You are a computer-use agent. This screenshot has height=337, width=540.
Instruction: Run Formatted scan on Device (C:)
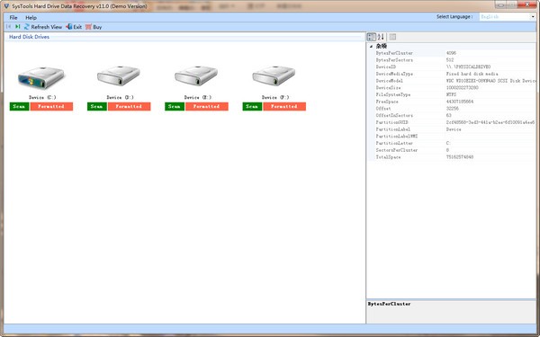coord(51,107)
